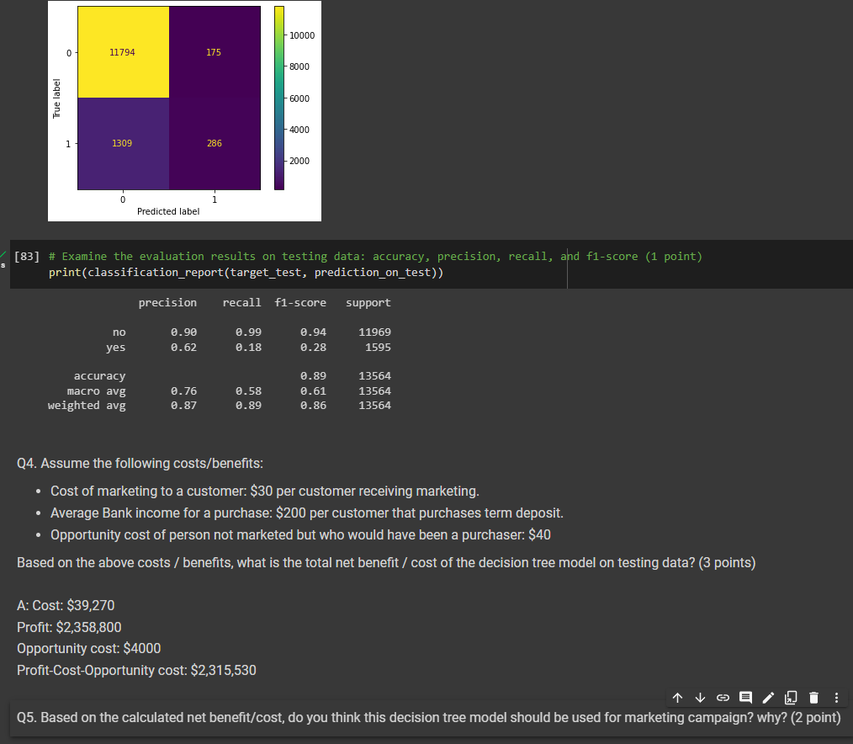Click the 'yes' row recall value 0.18
Viewport: 853px width, 744px height.
coord(248,348)
